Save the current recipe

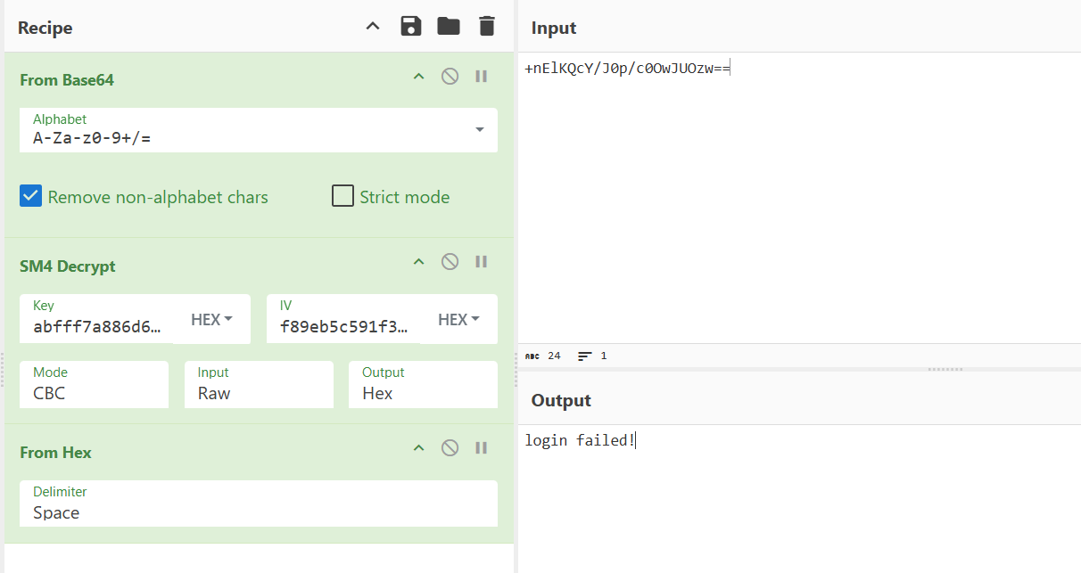coord(410,27)
